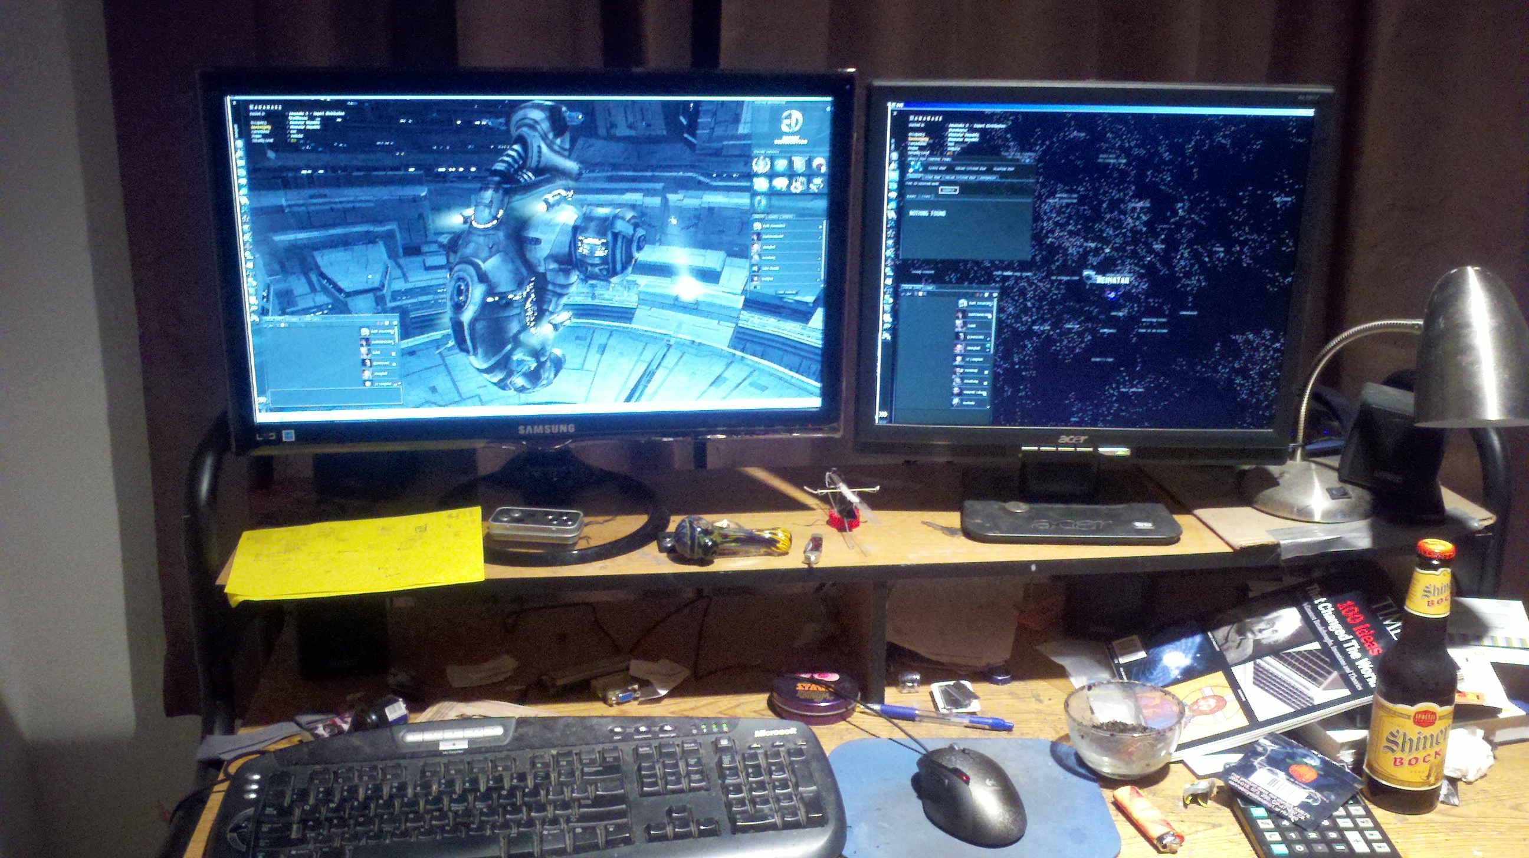1529x858 pixels.
Task: Click the single service icon below the two rows
Action: [761, 203]
